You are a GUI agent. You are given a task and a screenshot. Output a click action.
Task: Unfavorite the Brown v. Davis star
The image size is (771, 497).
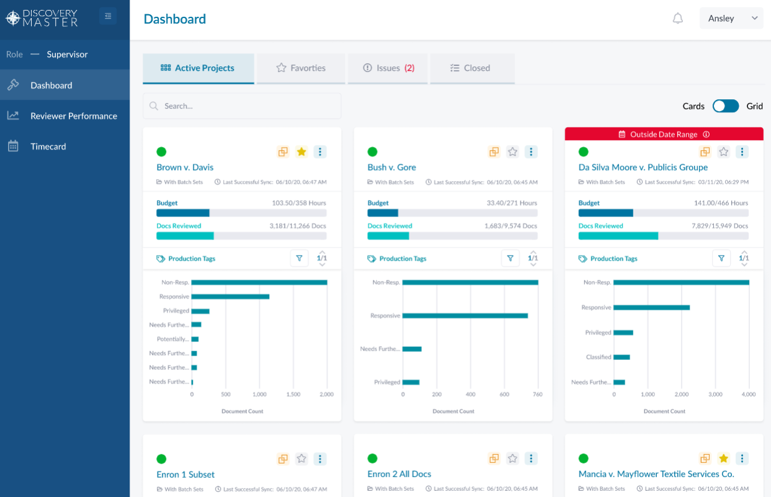click(x=301, y=151)
